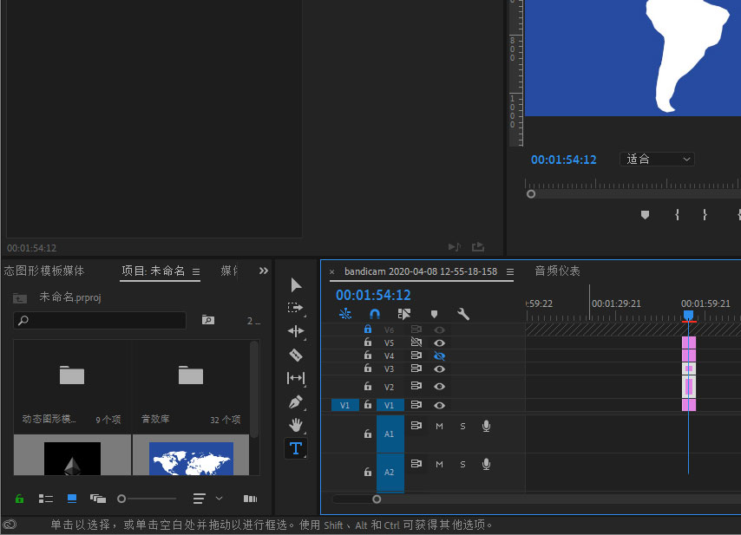Toggle snap magnet in timeline
The height and width of the screenshot is (535, 741).
pyautogui.click(x=375, y=314)
